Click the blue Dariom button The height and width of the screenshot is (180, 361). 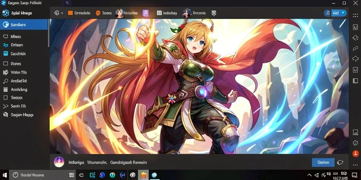323,162
